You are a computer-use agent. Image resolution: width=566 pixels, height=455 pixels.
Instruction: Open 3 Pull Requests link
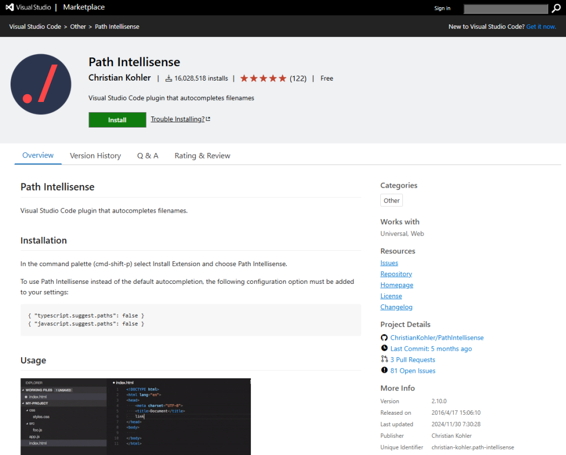point(412,359)
